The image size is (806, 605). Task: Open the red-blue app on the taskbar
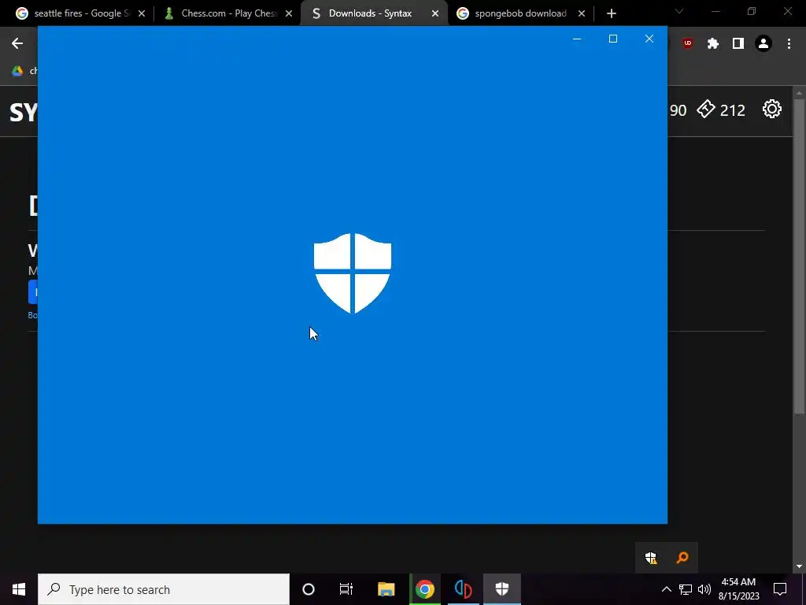pyautogui.click(x=463, y=589)
